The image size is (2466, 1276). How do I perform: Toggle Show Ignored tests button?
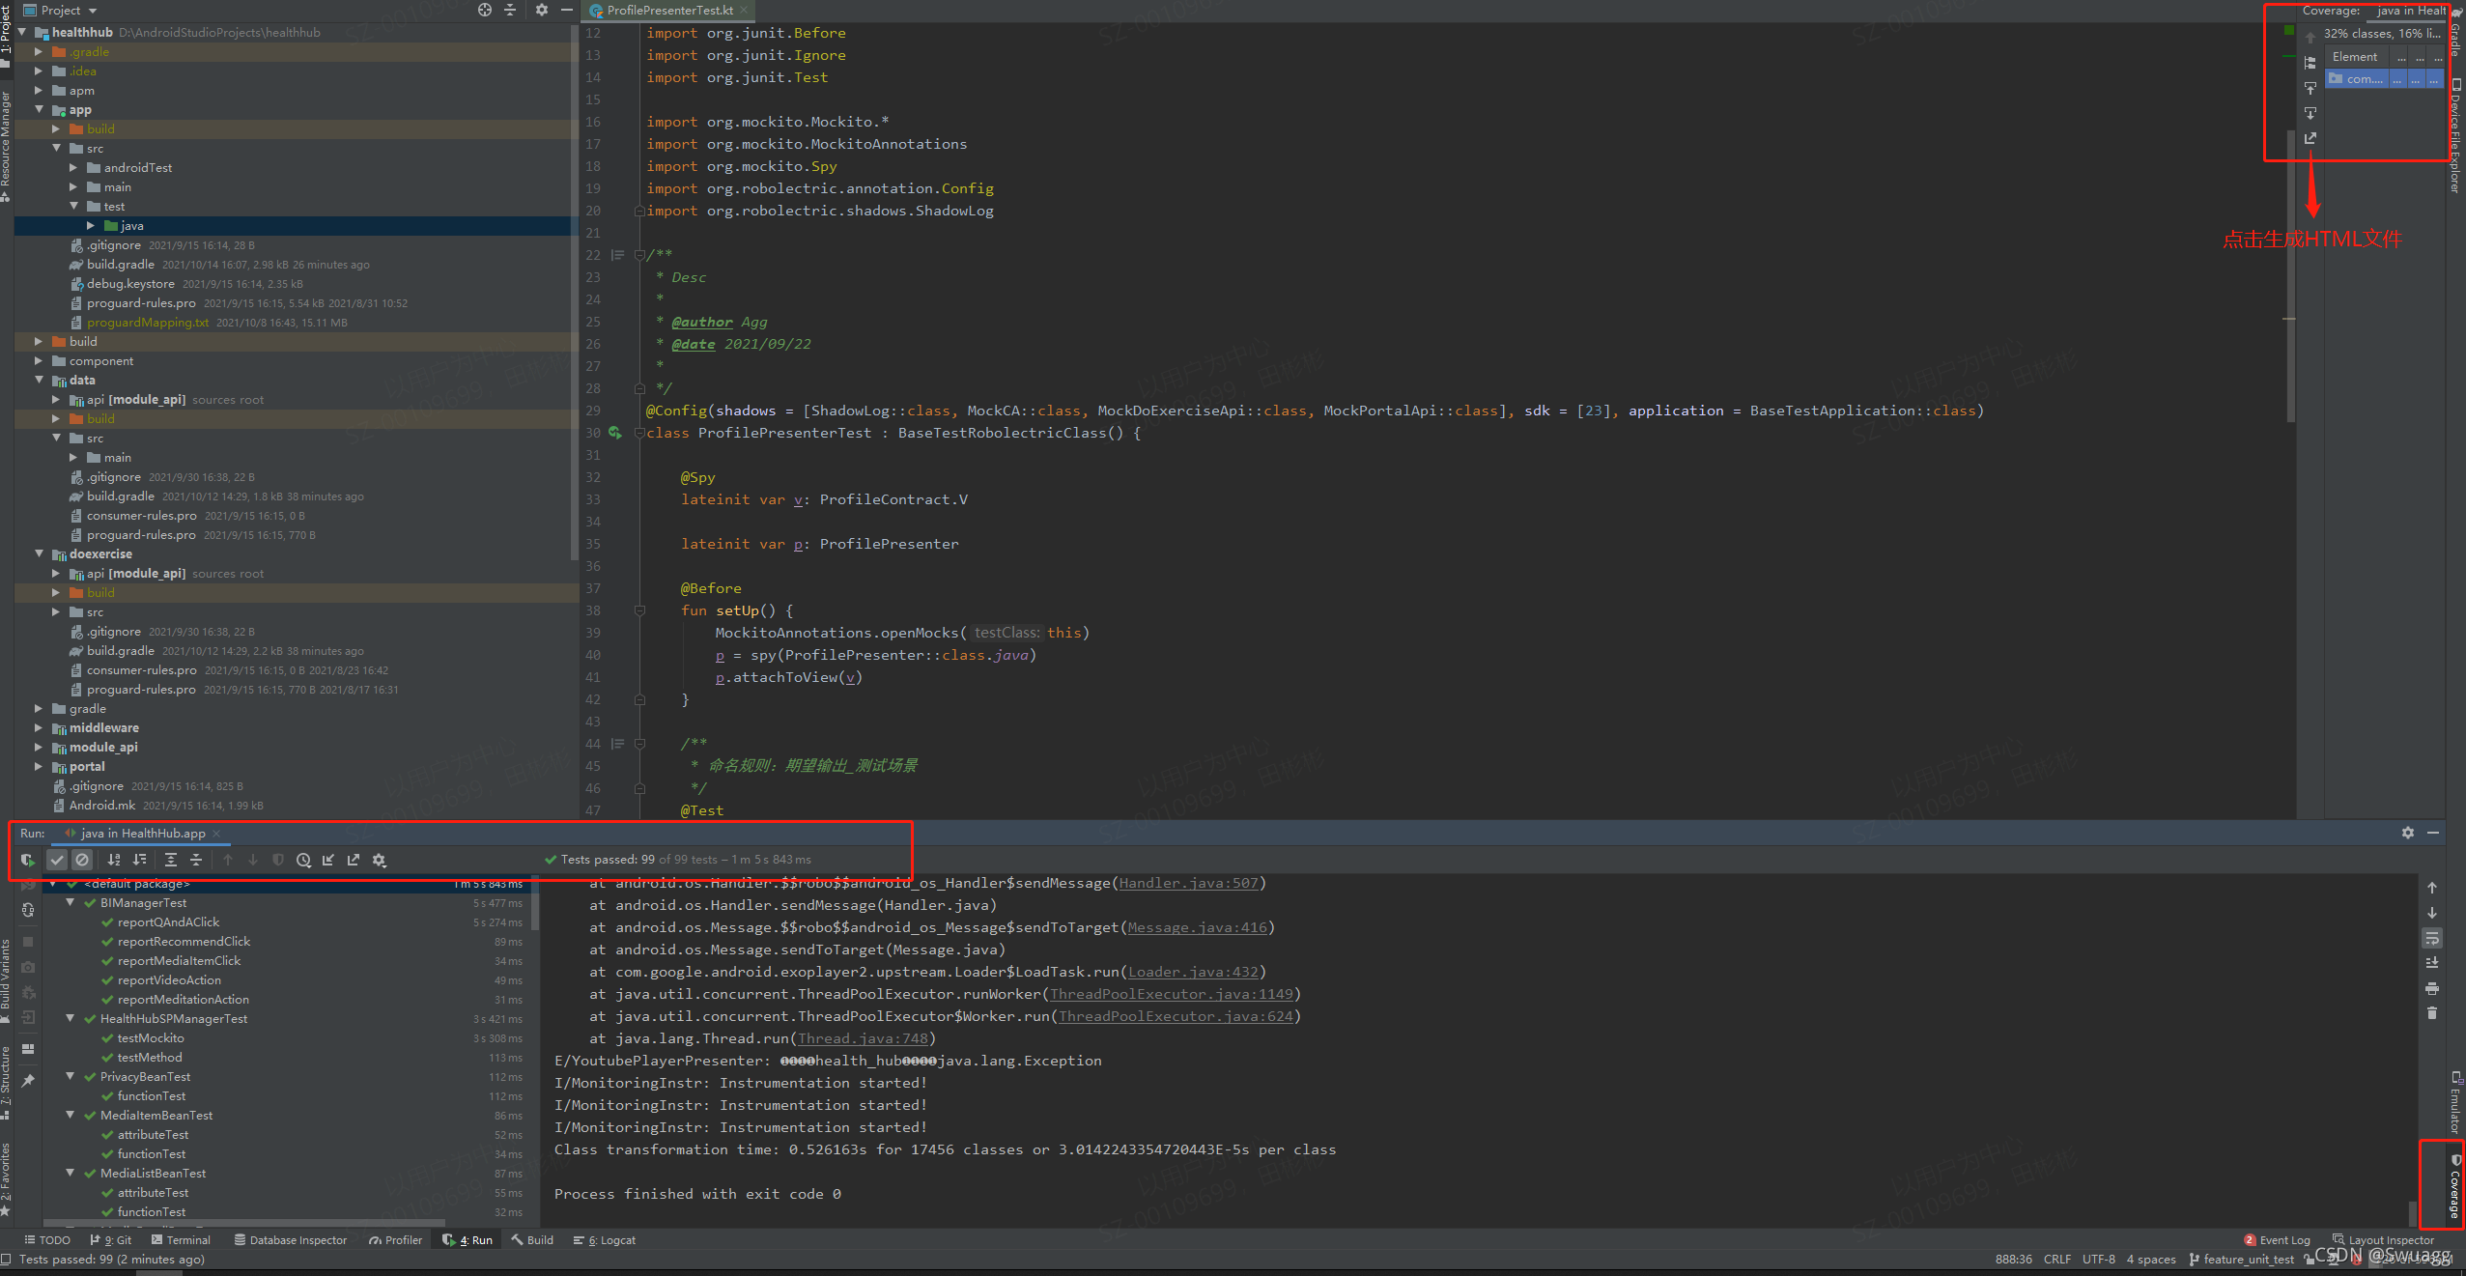click(82, 860)
